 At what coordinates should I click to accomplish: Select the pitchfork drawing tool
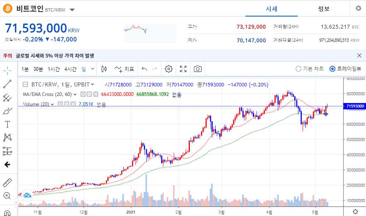pos(7,98)
